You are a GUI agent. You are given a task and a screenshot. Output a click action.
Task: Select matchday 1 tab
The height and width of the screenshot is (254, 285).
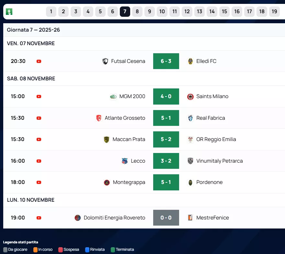click(x=51, y=12)
